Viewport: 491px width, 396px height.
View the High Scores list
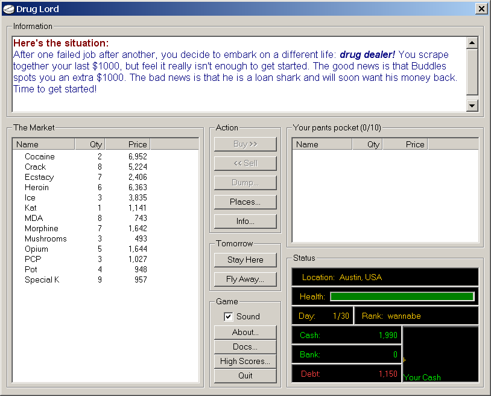pos(245,361)
